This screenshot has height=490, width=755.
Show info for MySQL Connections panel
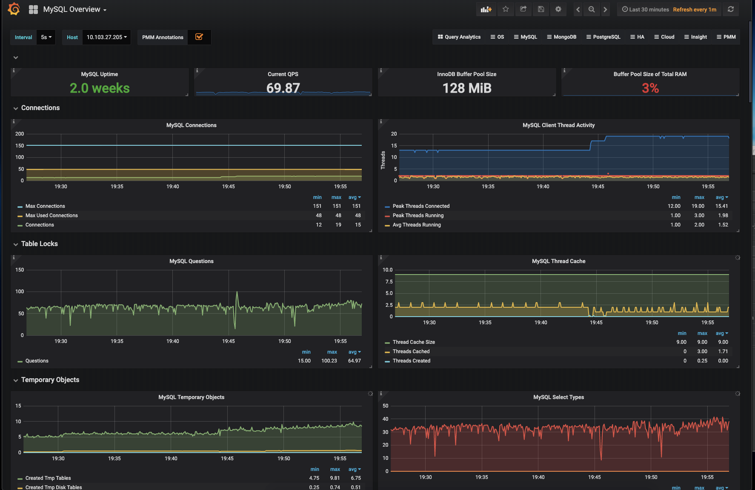(14, 122)
